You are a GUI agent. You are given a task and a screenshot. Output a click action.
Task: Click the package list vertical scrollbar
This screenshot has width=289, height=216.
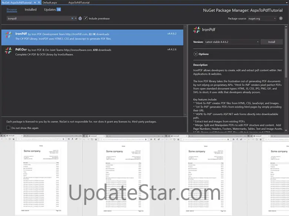[185, 71]
